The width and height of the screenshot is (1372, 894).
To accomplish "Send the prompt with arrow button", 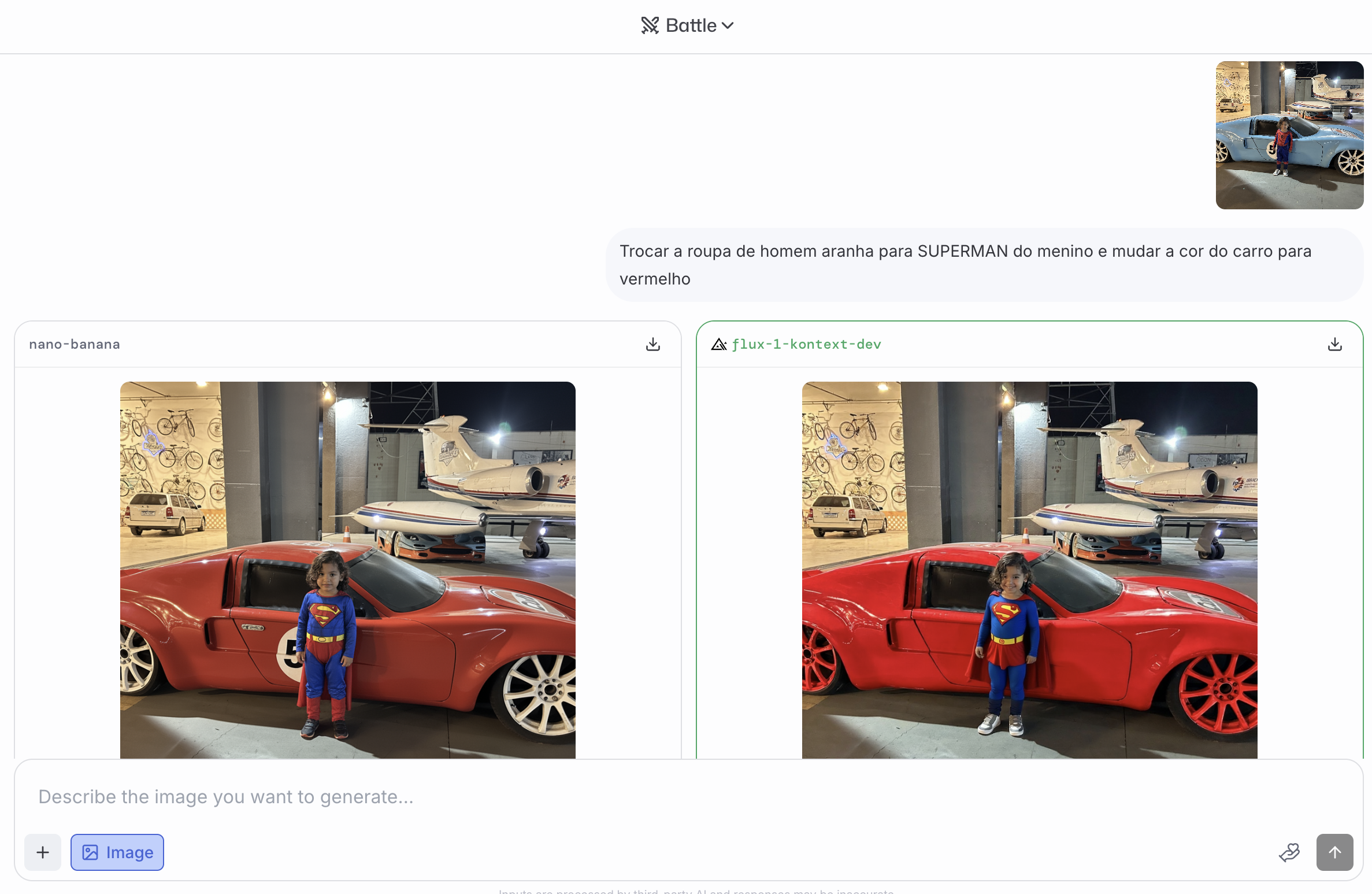I will pos(1334,852).
